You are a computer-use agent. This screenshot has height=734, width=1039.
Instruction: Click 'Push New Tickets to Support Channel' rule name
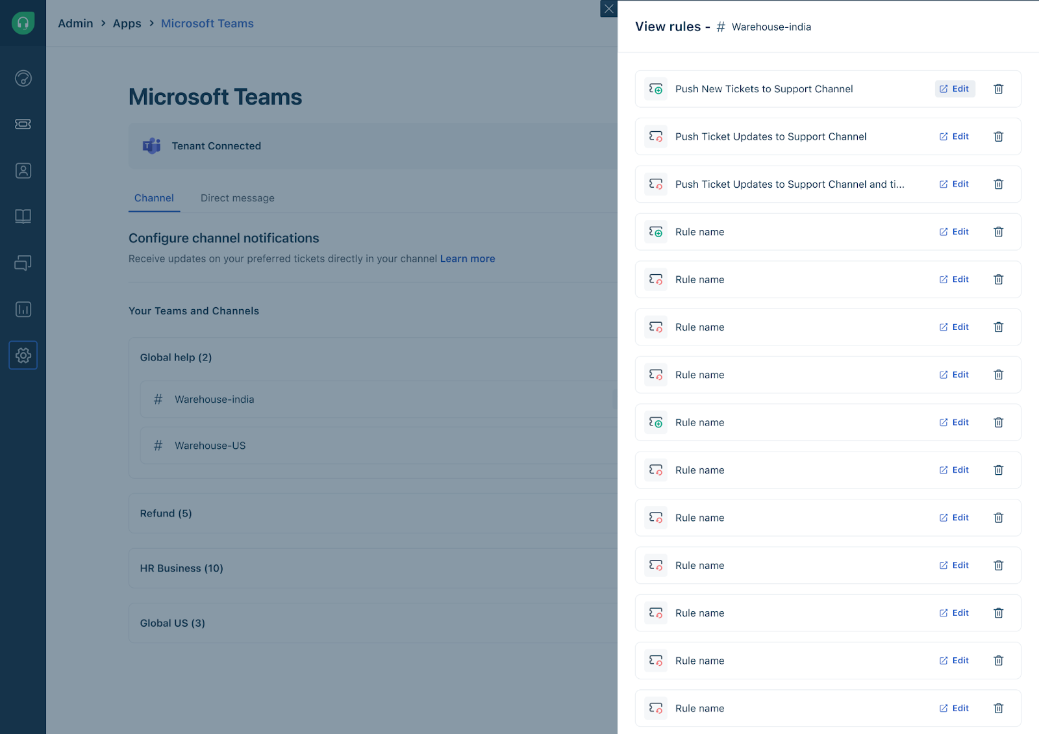pyautogui.click(x=764, y=89)
